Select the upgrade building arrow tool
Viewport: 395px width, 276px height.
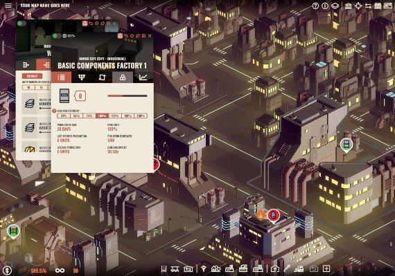[x=275, y=269]
